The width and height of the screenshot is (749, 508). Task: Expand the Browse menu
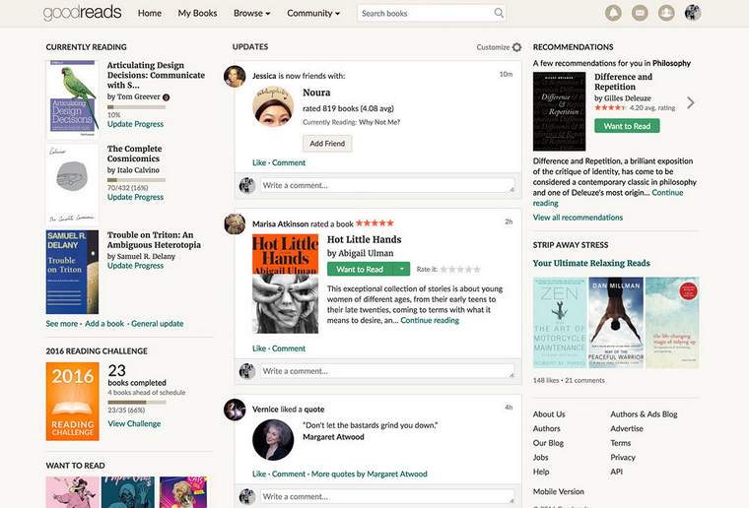(252, 14)
